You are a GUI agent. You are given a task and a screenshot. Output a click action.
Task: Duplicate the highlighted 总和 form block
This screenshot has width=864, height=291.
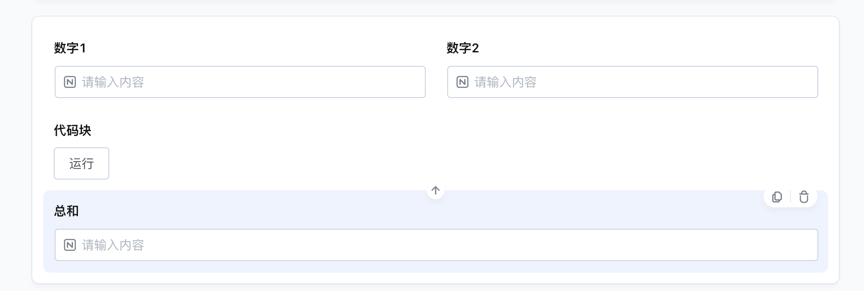(778, 197)
